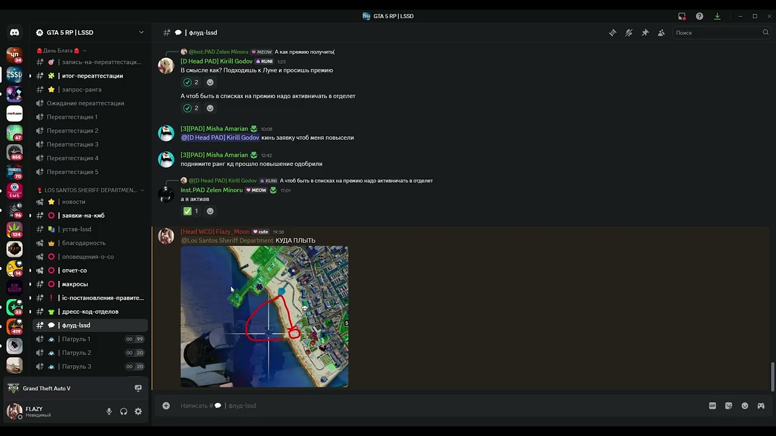Show pinned messages
776x436 pixels.
tap(645, 33)
